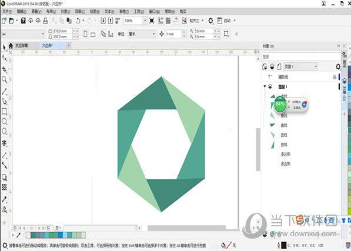Toggle the lock on the 辅助线 layer
This screenshot has height=251, width=351.
click(335, 77)
